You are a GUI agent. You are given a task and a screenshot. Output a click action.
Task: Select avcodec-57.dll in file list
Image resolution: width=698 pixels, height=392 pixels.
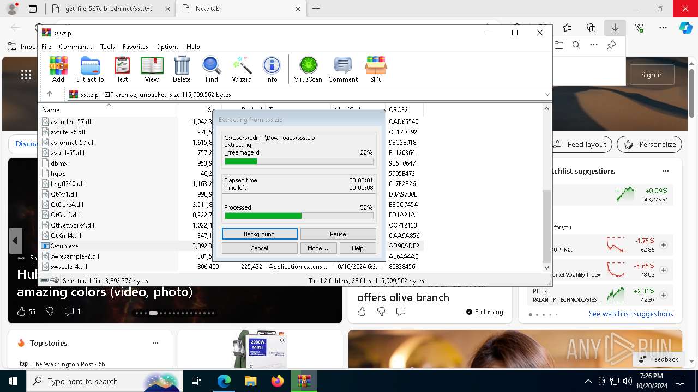pos(71,122)
